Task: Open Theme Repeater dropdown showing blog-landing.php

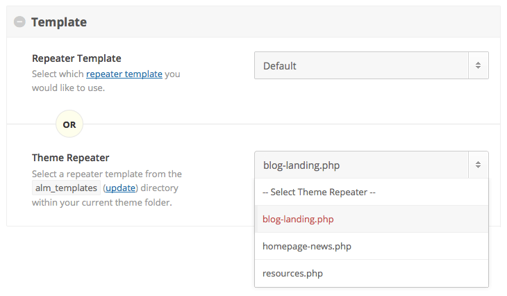Action: [x=361, y=165]
